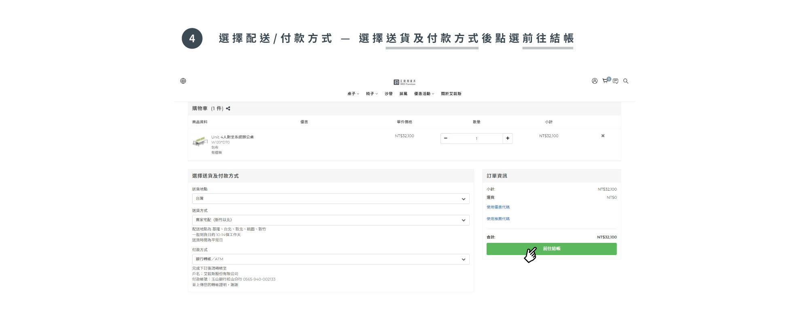This screenshot has height=323, width=809.
Task: Expand the 椅子 menu
Action: 371,94
